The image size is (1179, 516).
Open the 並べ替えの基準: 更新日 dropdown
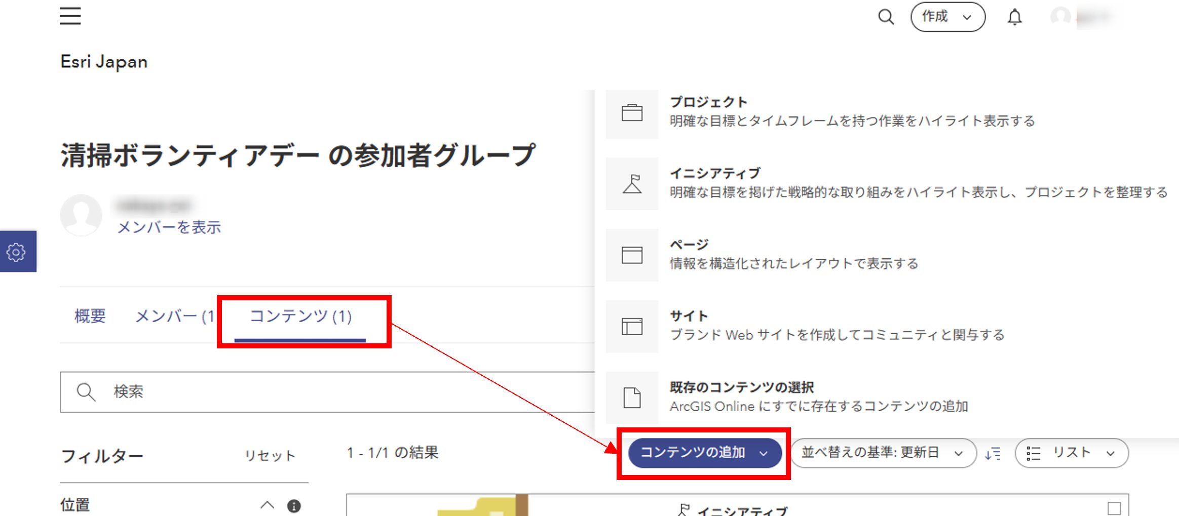(883, 453)
